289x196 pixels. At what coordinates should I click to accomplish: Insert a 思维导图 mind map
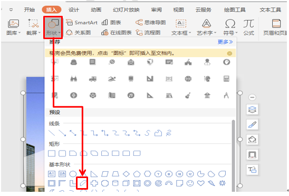point(151,23)
